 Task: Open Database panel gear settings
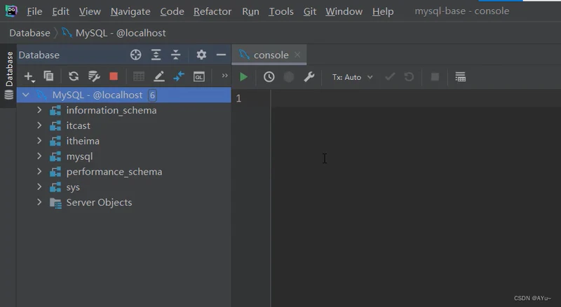point(201,55)
